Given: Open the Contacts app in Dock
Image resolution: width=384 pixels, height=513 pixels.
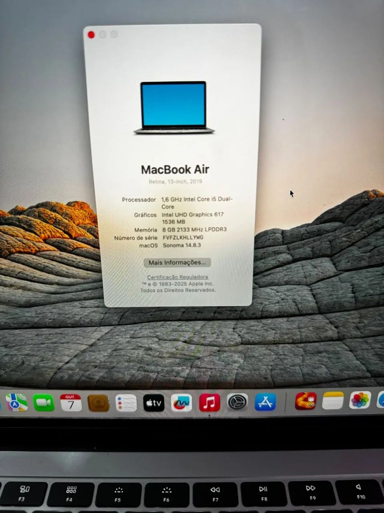Looking at the screenshot, I should coord(98,403).
